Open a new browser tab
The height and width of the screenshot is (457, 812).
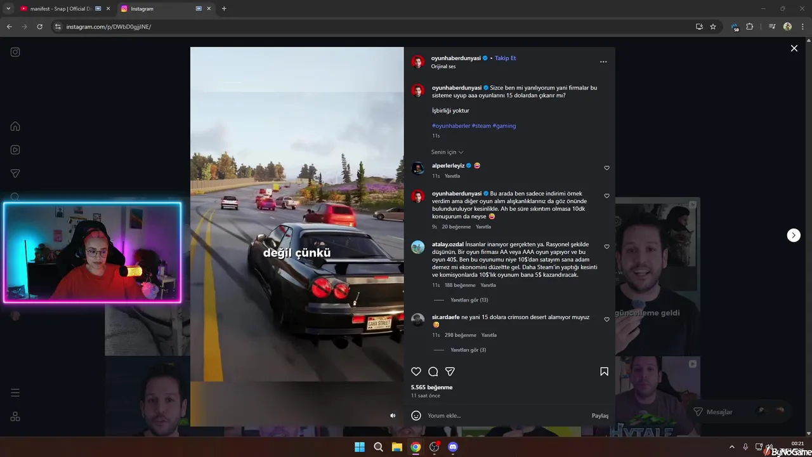click(224, 9)
